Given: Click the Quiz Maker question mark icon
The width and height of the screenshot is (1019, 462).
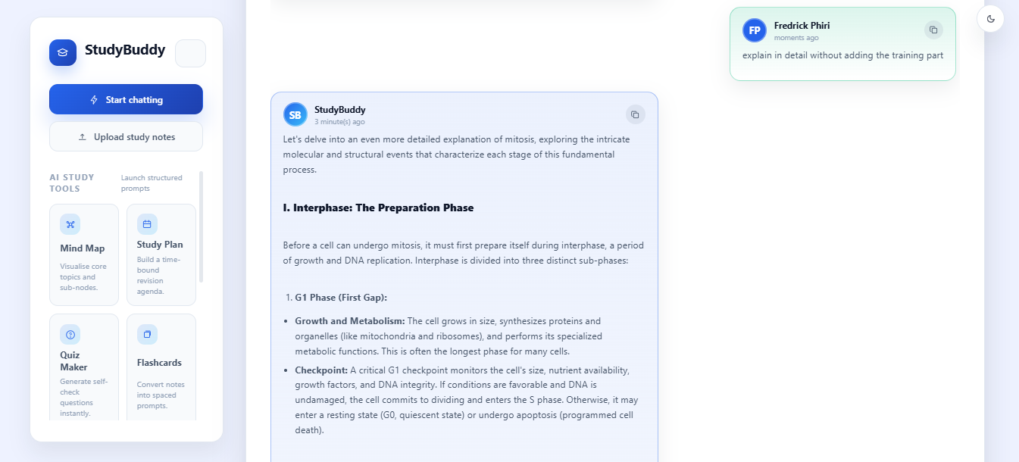Looking at the screenshot, I should point(70,335).
